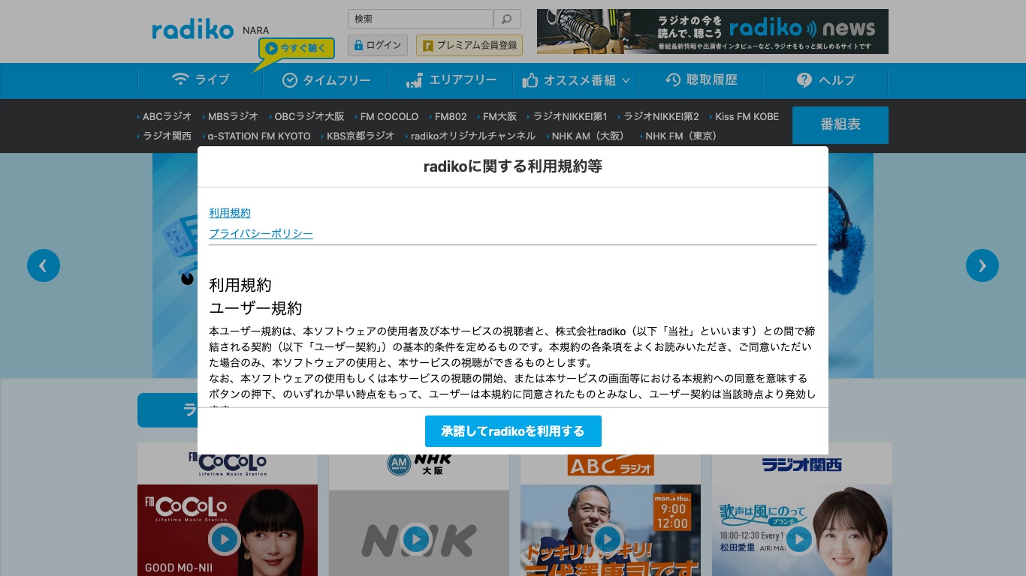Expand the オススメ番組 dropdown
Screen dimensions: 1026x576
575,80
